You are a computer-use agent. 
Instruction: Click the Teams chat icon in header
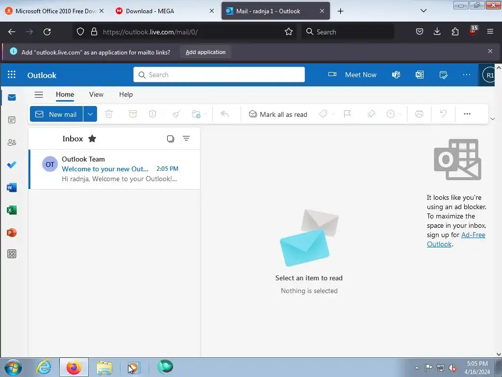pyautogui.click(x=396, y=75)
